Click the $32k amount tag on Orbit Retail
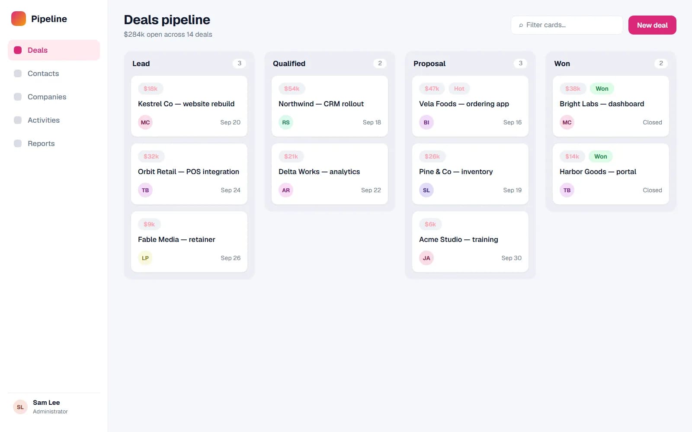The height and width of the screenshot is (432, 692). tap(151, 156)
